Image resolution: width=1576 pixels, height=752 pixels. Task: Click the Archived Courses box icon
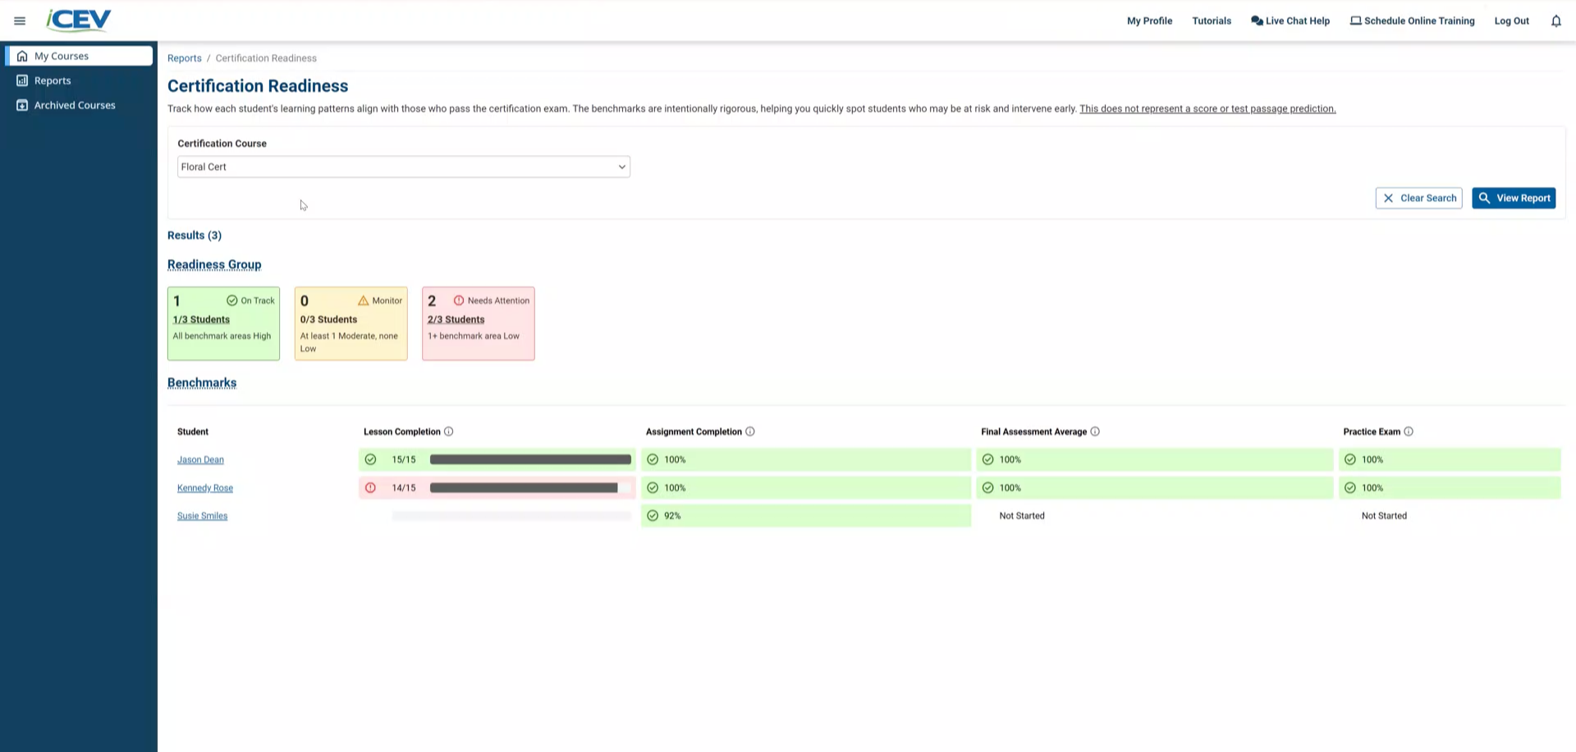tap(21, 104)
